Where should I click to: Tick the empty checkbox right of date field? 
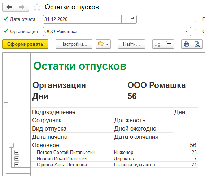pyautogui.click(x=197, y=19)
